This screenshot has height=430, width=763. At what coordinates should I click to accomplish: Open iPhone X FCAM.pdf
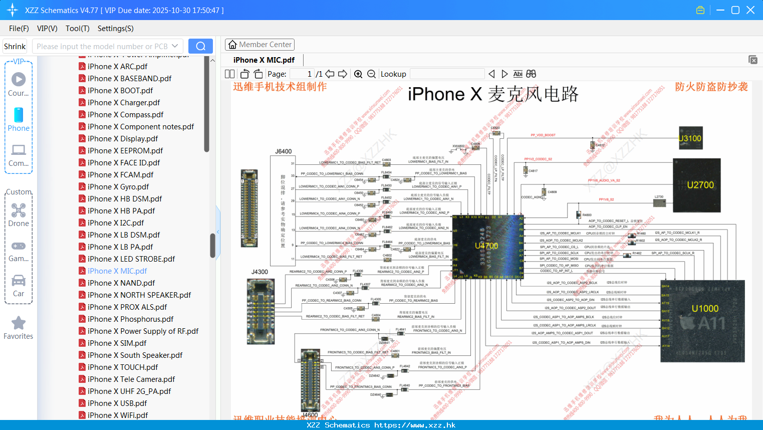pyautogui.click(x=120, y=174)
